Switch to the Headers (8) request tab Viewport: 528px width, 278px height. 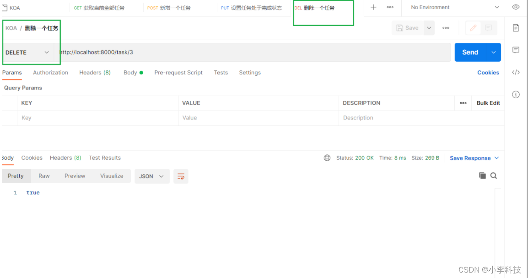[95, 73]
